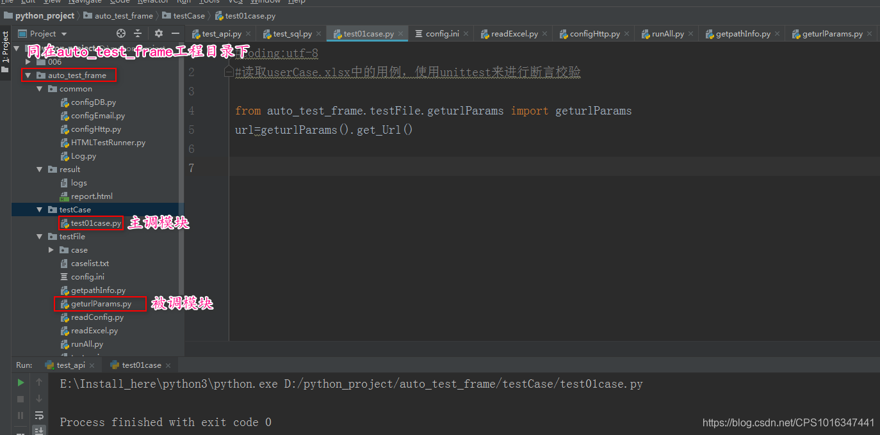Select Log.py in project tree
This screenshot has width=880, height=435.
[x=83, y=156]
